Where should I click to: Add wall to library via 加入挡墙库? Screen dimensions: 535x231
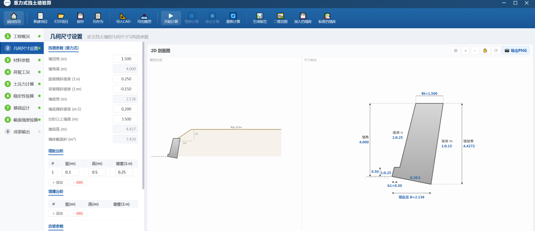[303, 18]
